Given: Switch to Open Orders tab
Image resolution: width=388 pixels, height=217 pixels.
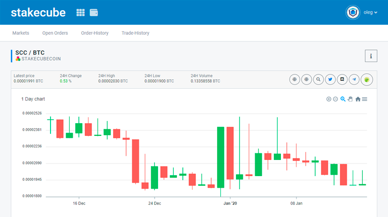Looking at the screenshot, I should [x=55, y=33].
